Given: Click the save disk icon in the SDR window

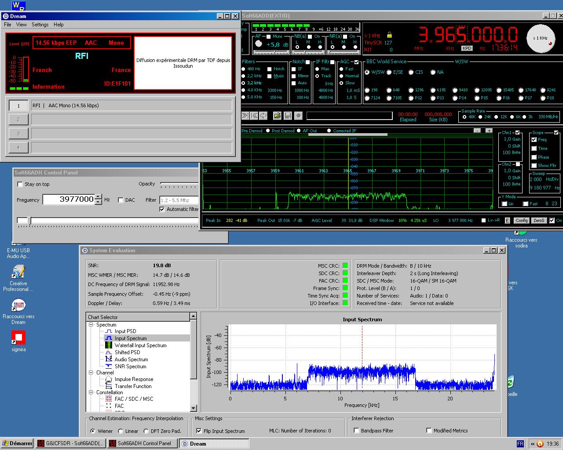Looking at the screenshot, I should (x=288, y=116).
